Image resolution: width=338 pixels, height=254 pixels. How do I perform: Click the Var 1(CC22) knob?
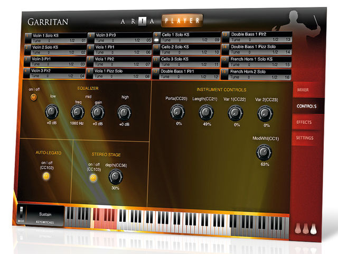236,113
